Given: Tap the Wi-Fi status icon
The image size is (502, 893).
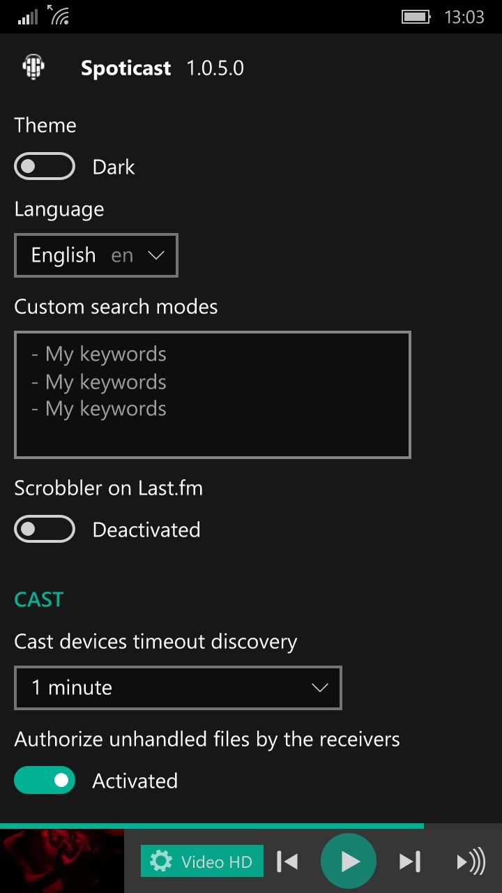Looking at the screenshot, I should pyautogui.click(x=59, y=15).
